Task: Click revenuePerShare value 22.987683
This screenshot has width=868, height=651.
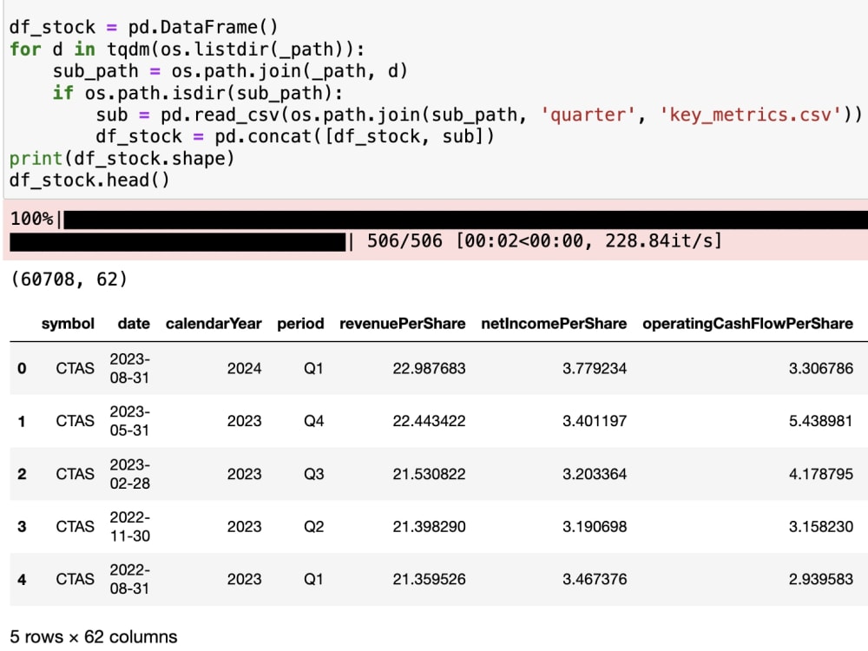Action: coord(429,369)
